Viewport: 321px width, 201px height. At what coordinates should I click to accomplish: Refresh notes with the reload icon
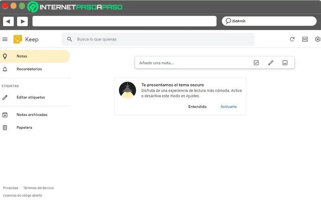[x=292, y=39]
